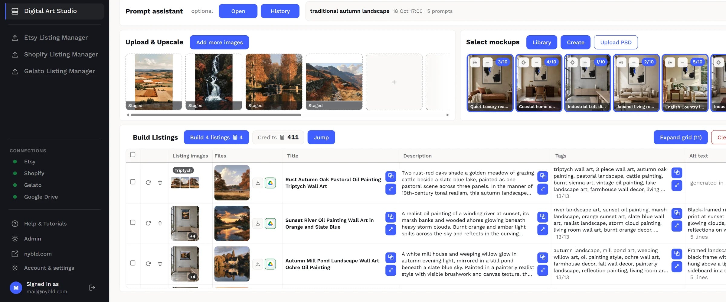Click the right arrow of upload scrollbar

tap(447, 115)
